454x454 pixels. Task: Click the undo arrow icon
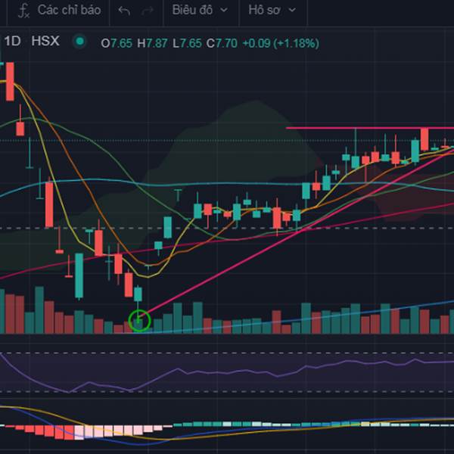pyautogui.click(x=124, y=11)
